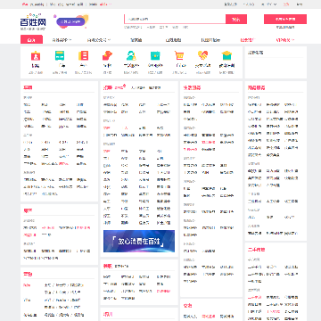Select the red highlighted home tab
This screenshot has height=321, width=321.
coord(31,39)
